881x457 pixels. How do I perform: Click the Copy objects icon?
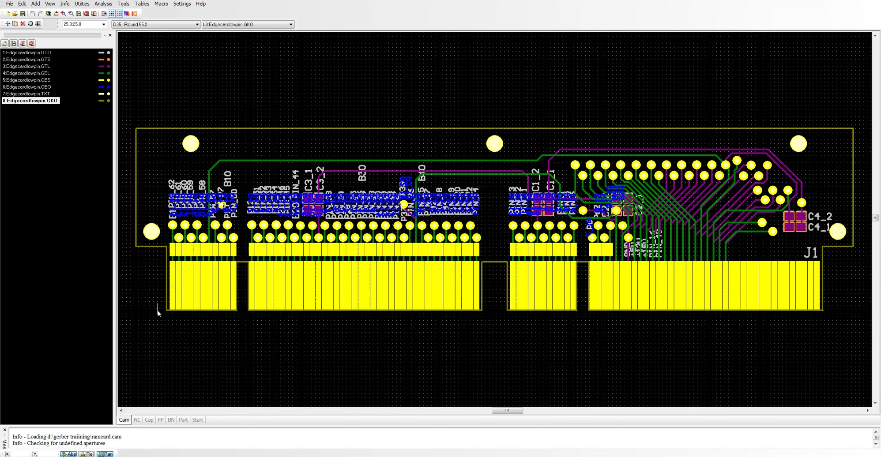click(x=15, y=24)
